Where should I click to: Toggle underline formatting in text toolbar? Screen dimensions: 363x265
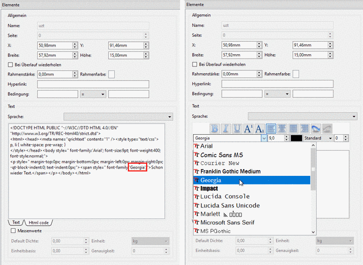(237, 128)
